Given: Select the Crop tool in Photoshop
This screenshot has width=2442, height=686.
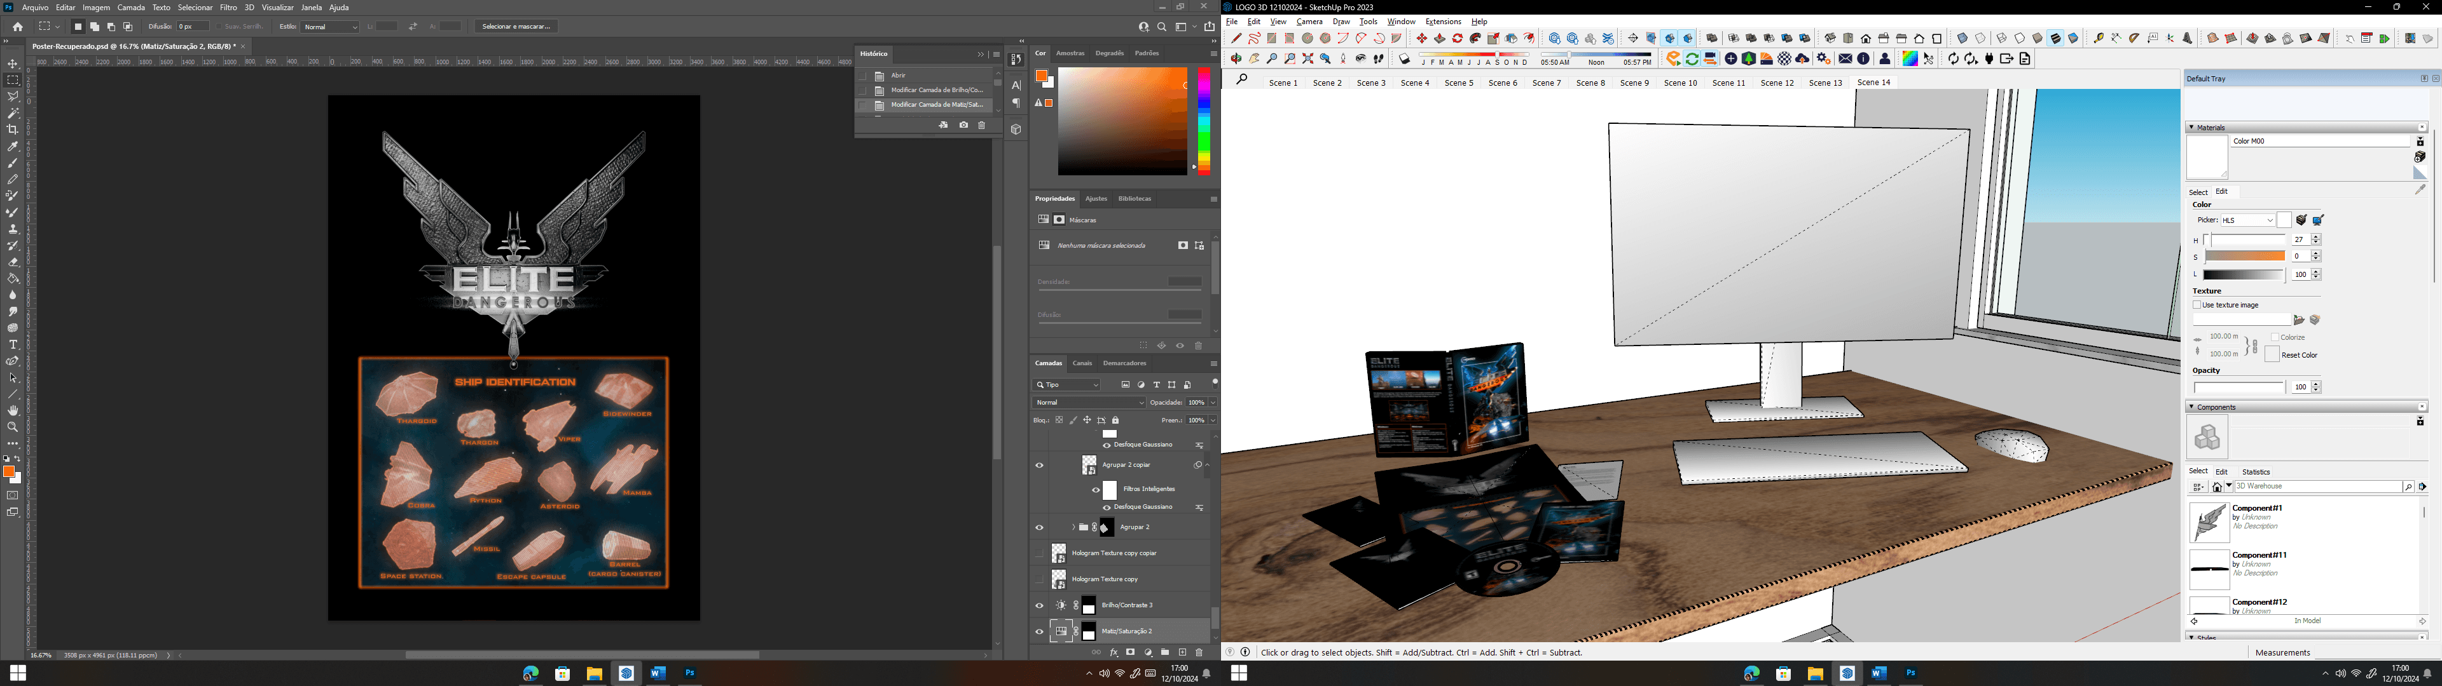Looking at the screenshot, I should [13, 130].
